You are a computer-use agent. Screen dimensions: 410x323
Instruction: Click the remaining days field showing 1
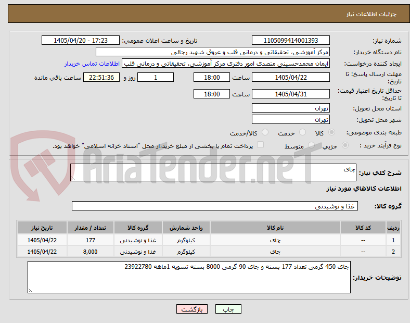point(156,77)
